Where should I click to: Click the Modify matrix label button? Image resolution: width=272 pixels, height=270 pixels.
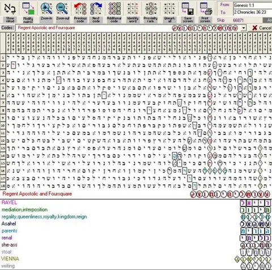coord(28,20)
